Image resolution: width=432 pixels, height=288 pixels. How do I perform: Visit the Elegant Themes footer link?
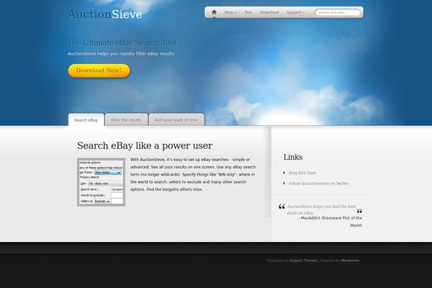click(303, 261)
